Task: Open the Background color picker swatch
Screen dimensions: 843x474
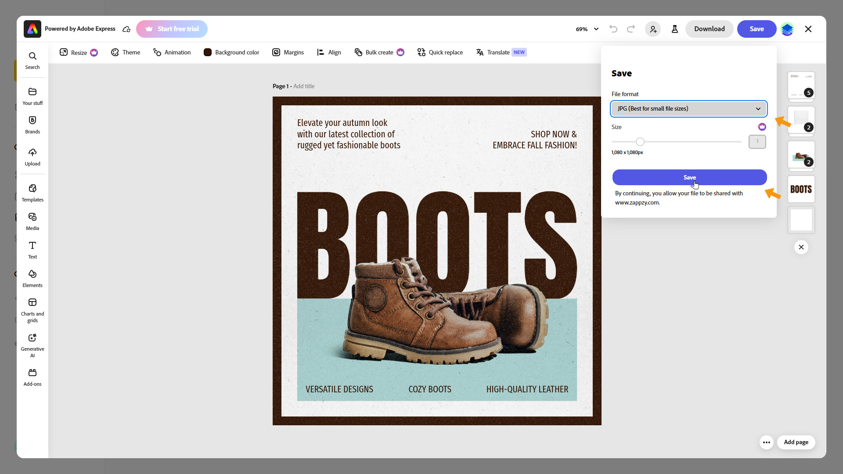Action: [x=208, y=52]
